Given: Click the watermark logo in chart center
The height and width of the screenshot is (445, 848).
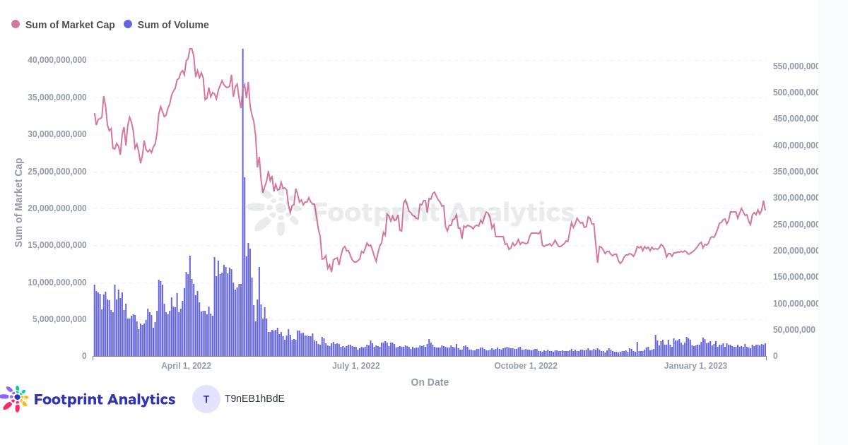Looking at the screenshot, I should point(277,211).
